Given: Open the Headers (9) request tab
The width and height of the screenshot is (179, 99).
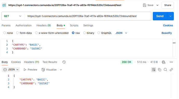Looking at the screenshot, I should pos(44,26).
